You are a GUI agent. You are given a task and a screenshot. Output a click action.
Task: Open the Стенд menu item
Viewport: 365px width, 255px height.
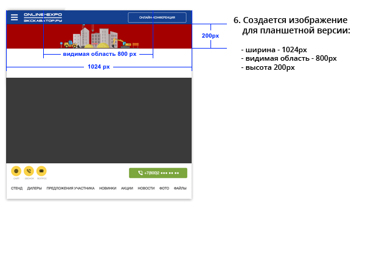17,188
